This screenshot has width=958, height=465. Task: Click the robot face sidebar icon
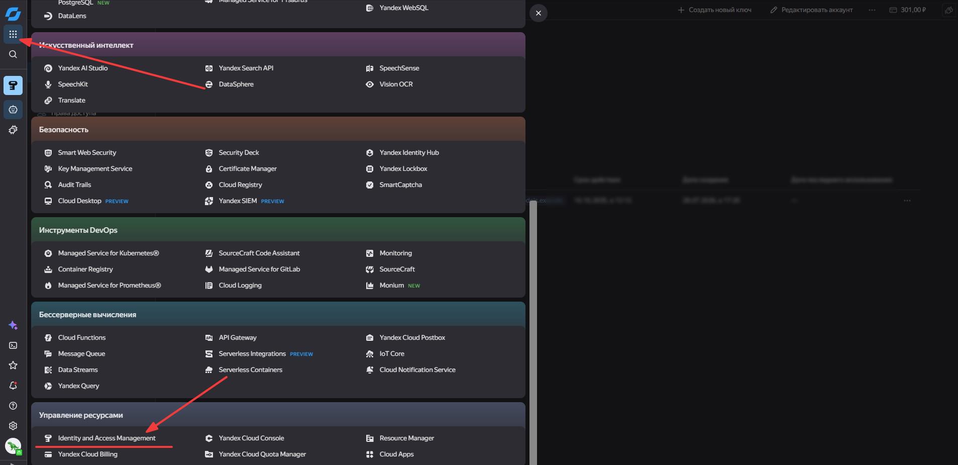click(x=13, y=110)
